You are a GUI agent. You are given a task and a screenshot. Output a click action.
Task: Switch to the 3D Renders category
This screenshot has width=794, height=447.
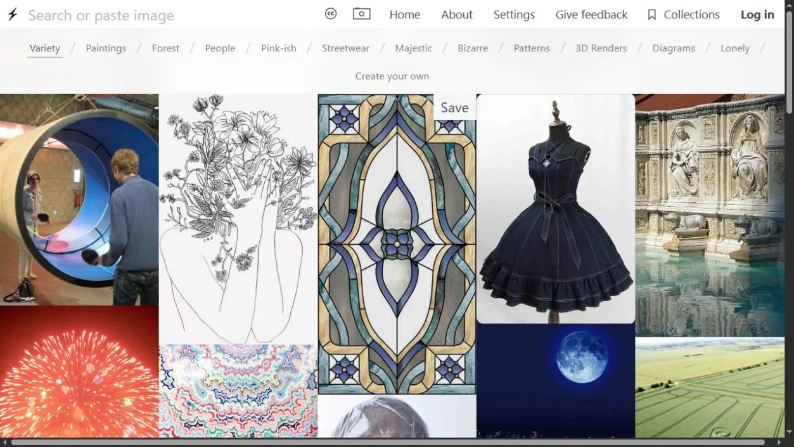(x=601, y=48)
